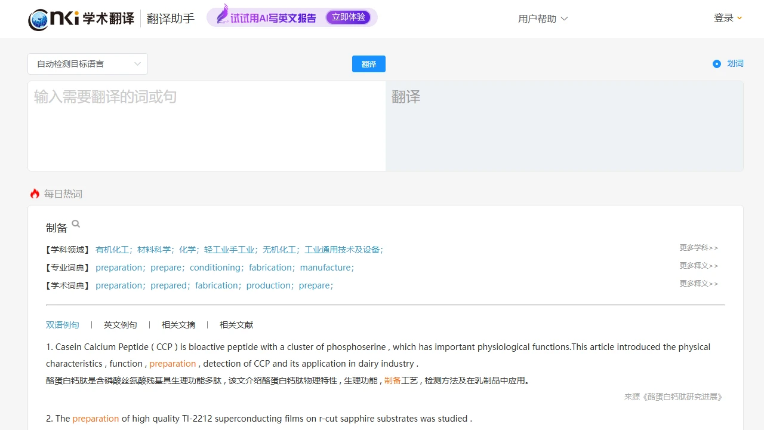Viewport: 764px width, 430px height.
Task: Click the dropdown arrow beside 登录
Action: pyautogui.click(x=740, y=18)
